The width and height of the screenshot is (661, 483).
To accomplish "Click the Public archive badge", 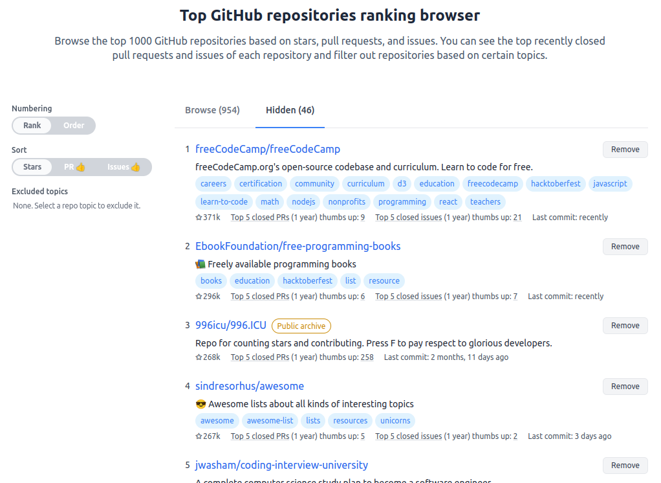I will pos(301,326).
